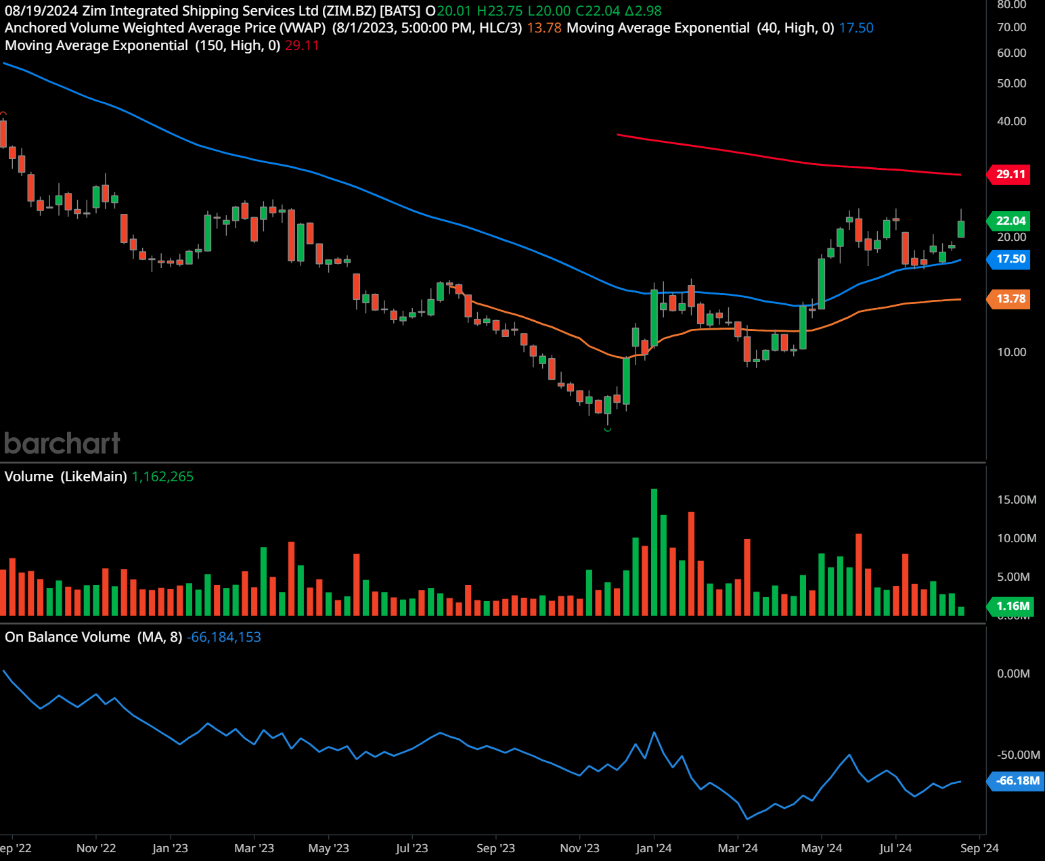Click the Moving Average Exponential (40, High, 0) label

pos(701,28)
